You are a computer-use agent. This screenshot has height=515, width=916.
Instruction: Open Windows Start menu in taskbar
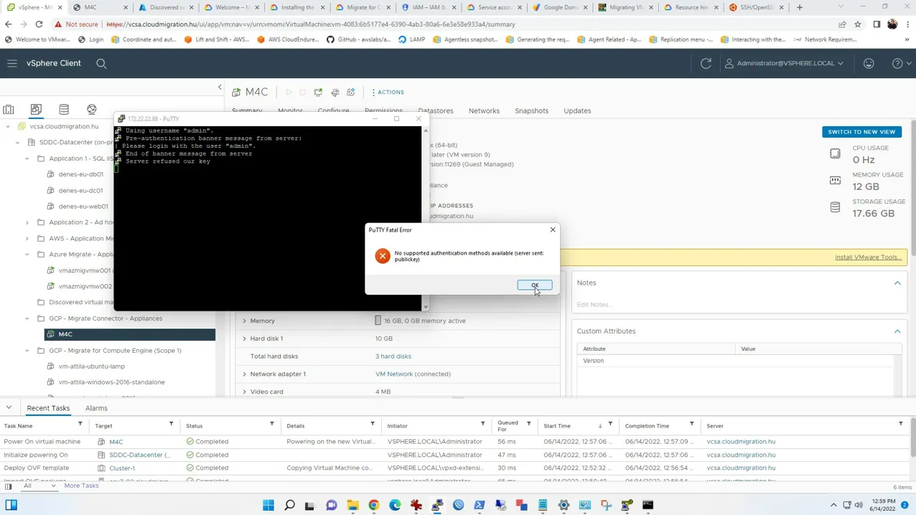click(x=268, y=505)
